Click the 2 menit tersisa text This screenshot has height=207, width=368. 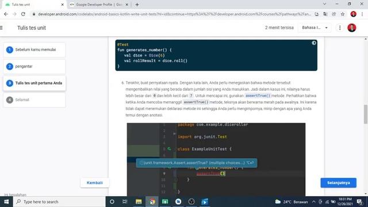coord(279,28)
